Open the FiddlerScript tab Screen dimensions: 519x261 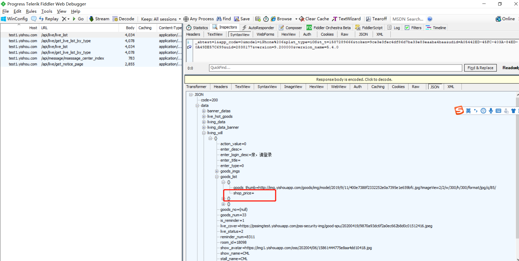tap(369, 28)
